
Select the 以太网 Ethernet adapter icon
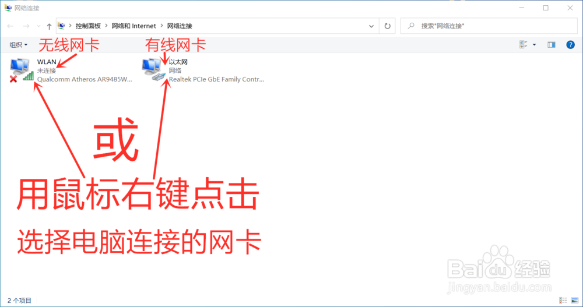click(153, 70)
